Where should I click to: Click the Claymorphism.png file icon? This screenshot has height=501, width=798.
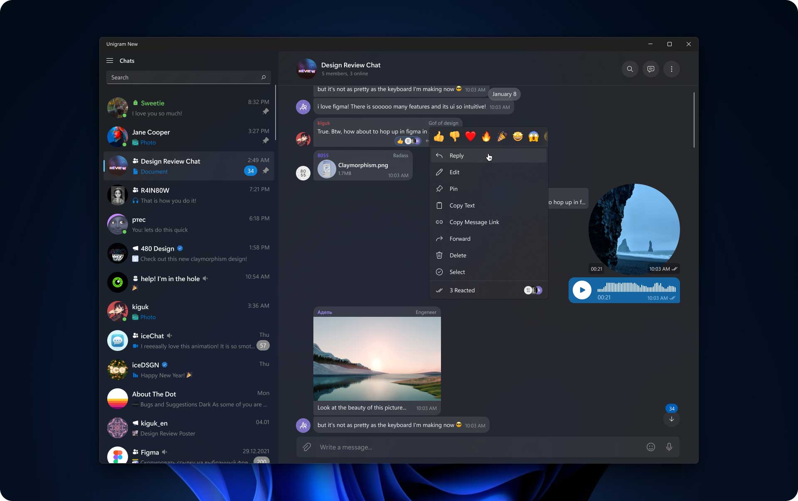pos(327,169)
